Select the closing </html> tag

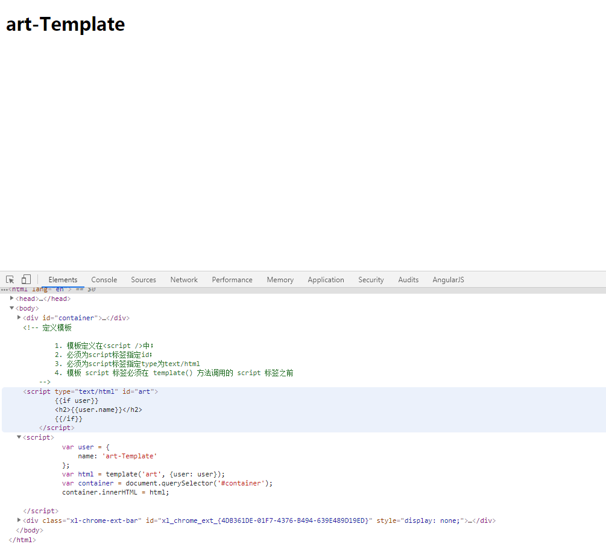click(x=22, y=540)
